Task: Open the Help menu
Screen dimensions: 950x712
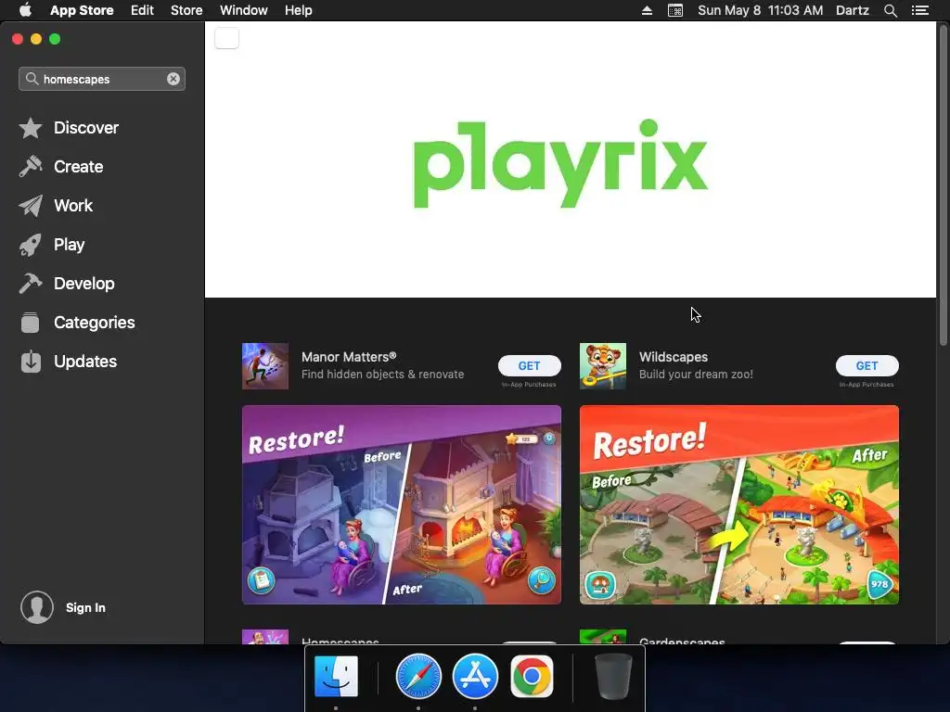Action: coord(298,10)
